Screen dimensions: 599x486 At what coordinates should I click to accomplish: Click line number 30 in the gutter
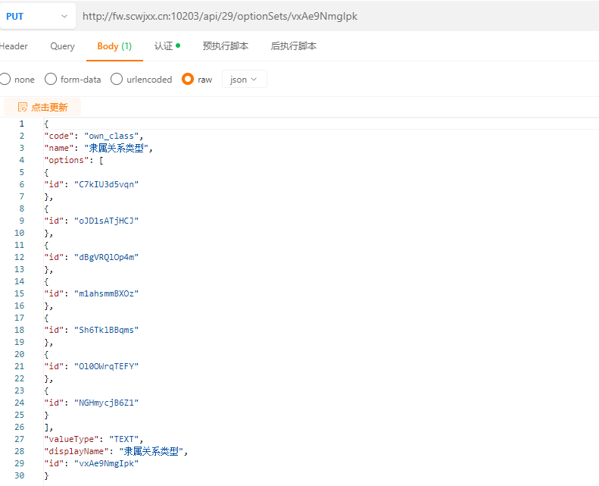coord(20,475)
